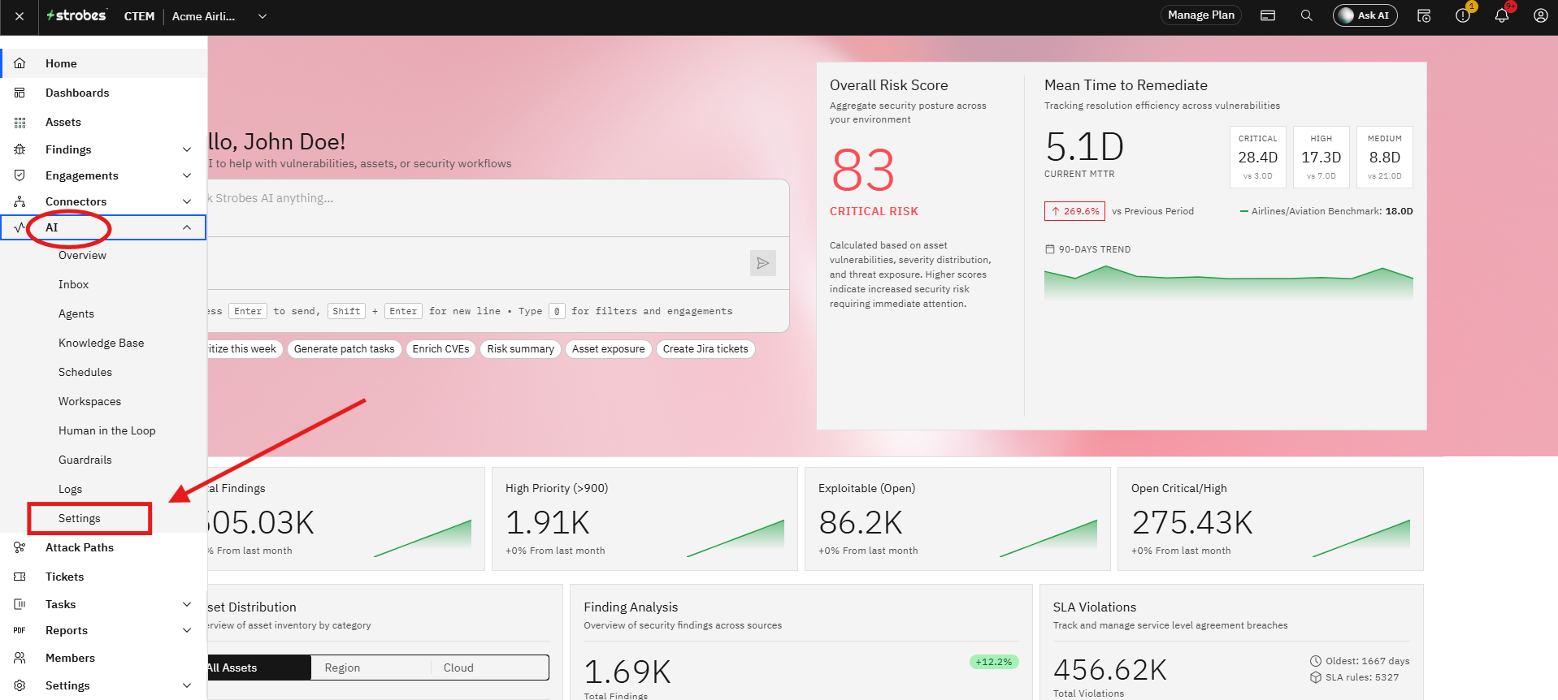The width and height of the screenshot is (1558, 700).
Task: Open the alert icon with yellow badge
Action: pyautogui.click(x=1463, y=15)
